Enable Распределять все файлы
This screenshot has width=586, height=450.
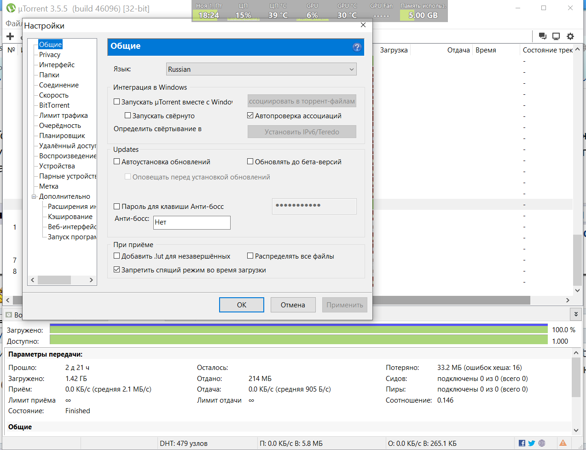click(250, 256)
